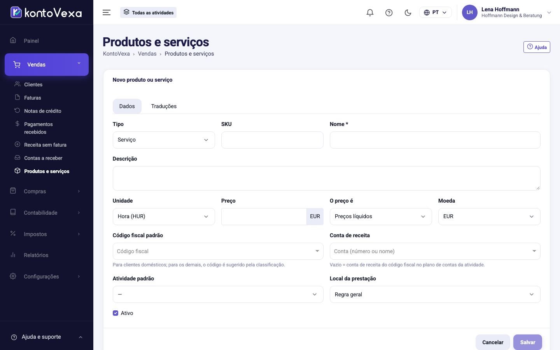The width and height of the screenshot is (560, 350).
Task: Click the help question mark icon in header
Action: point(389,12)
